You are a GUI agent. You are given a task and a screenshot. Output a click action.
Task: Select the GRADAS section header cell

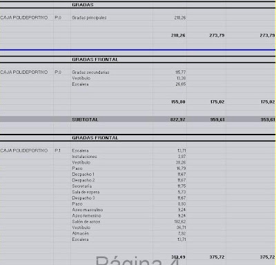point(83,5)
